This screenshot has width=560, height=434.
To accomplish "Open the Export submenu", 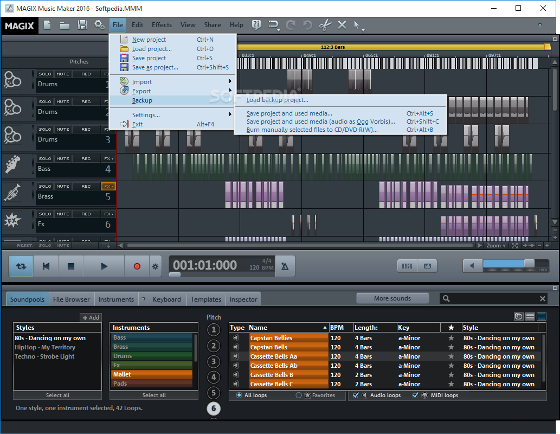I will [173, 91].
